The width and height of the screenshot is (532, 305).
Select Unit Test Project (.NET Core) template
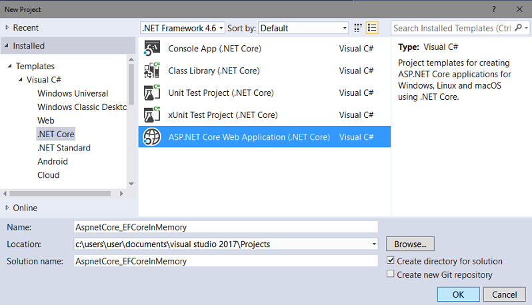(264, 93)
